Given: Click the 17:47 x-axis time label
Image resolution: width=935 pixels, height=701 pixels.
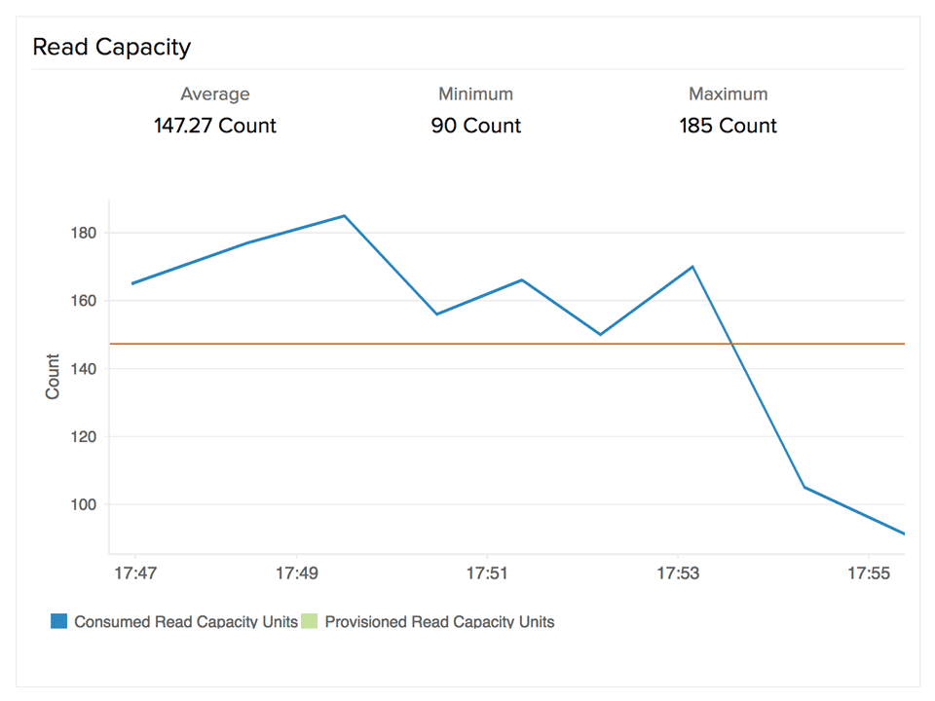Looking at the screenshot, I should click(133, 574).
